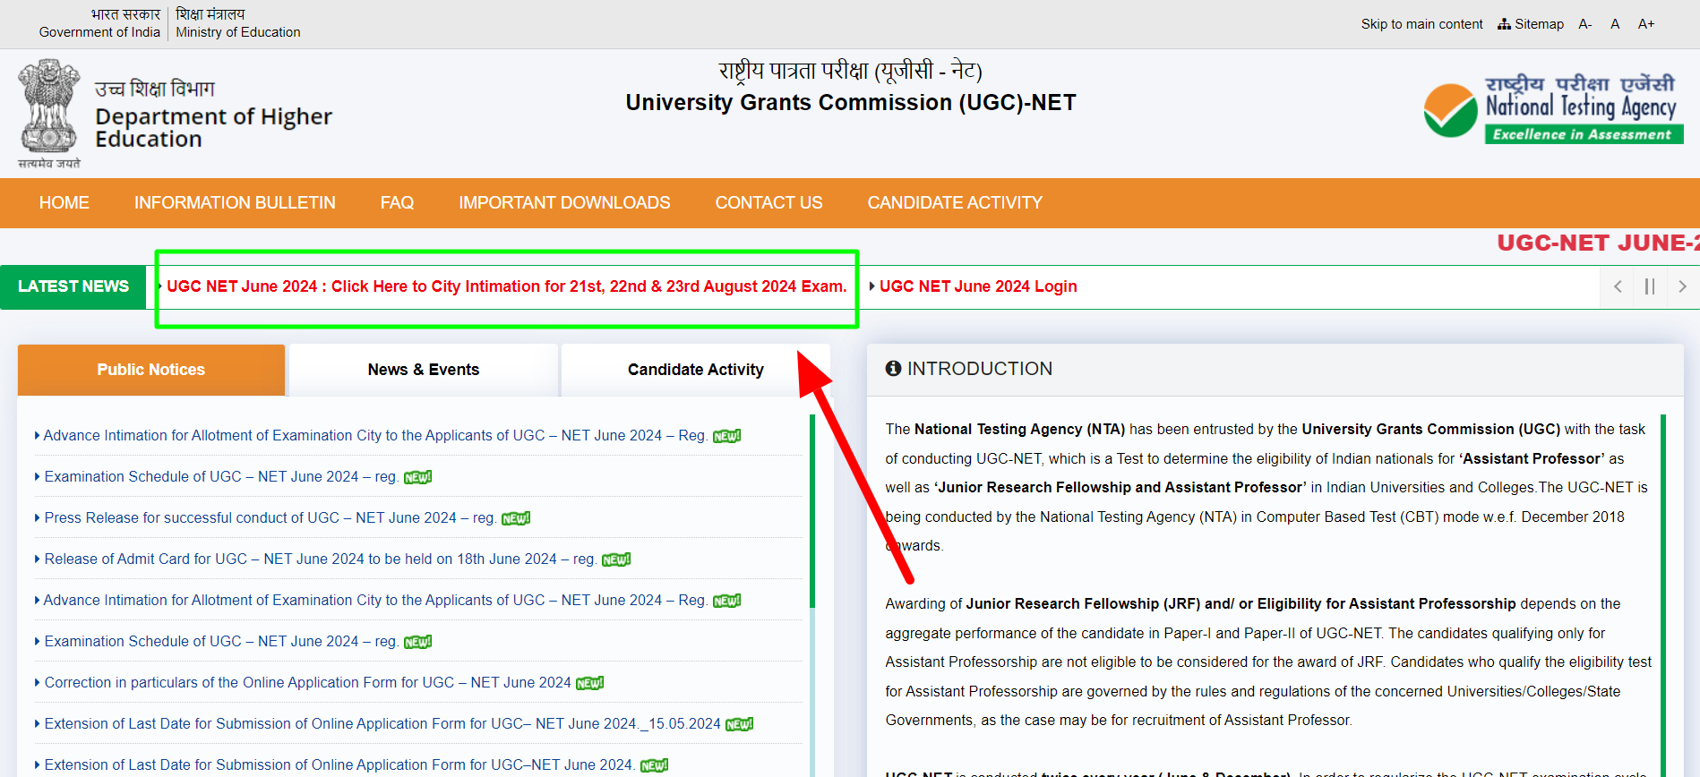The image size is (1700, 777).
Task: Click the Sitemap icon link
Action: click(x=1530, y=24)
